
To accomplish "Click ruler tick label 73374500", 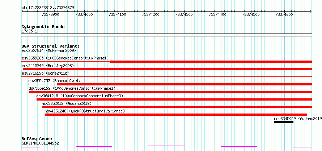I will (251, 14).
